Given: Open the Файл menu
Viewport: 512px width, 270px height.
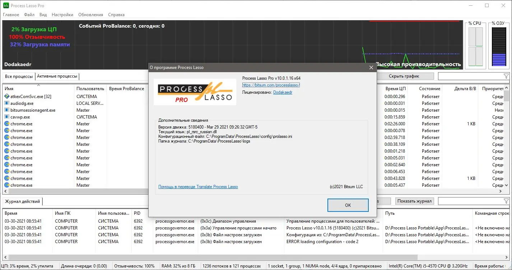Looking at the screenshot, I should (29, 15).
